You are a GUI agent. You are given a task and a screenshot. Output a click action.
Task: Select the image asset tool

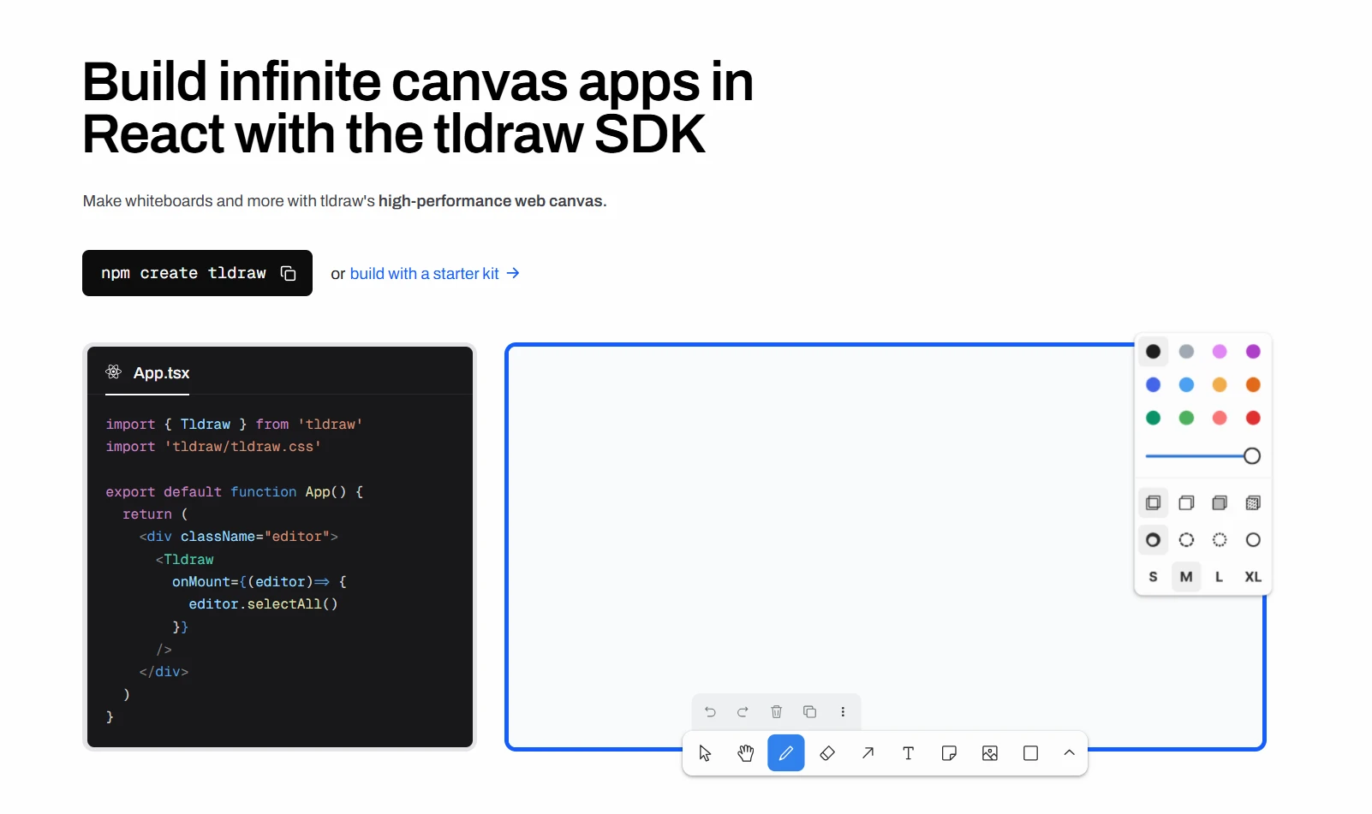(x=990, y=753)
